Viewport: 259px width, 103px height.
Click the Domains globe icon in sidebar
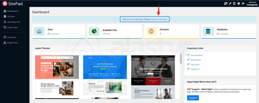(5, 37)
